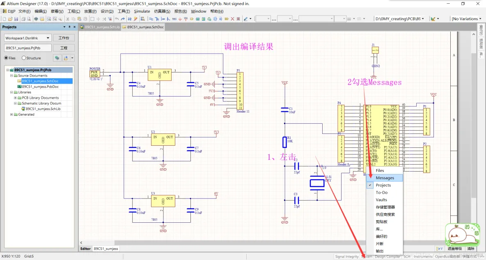Expand the Generated folder
The width and height of the screenshot is (486, 260).
point(11,114)
